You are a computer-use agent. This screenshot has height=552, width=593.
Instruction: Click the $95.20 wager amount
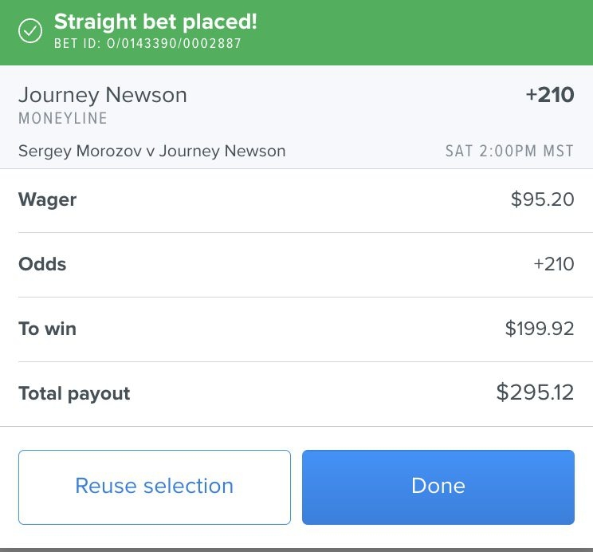coord(542,199)
